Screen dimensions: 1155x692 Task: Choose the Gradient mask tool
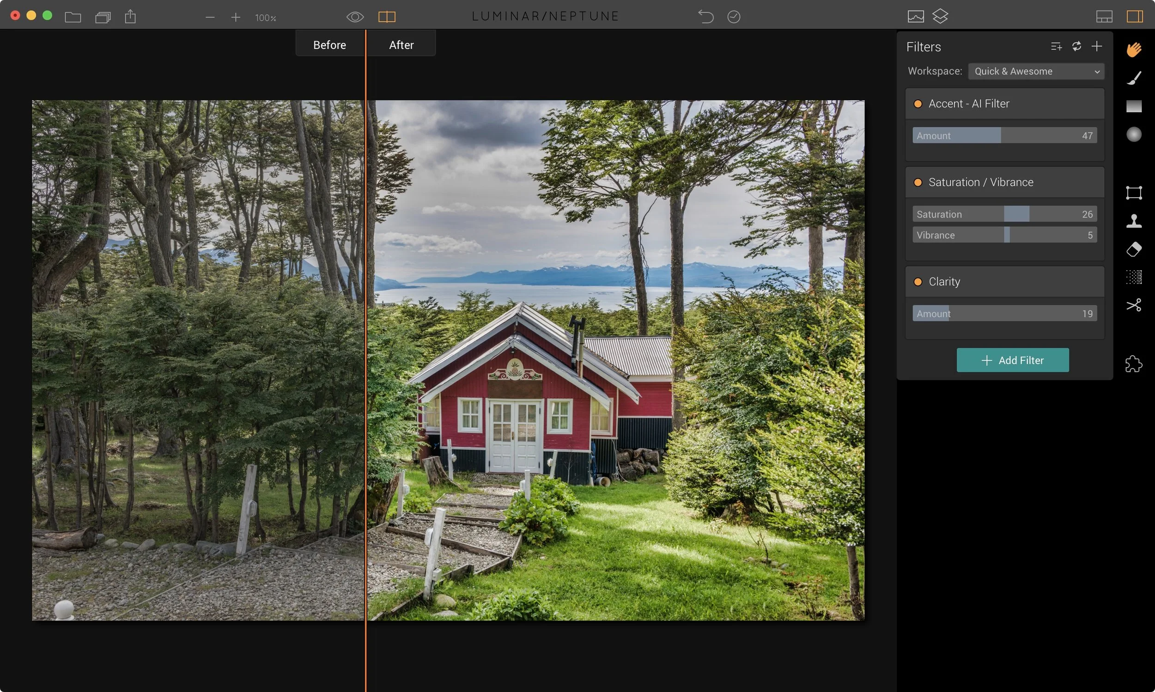pos(1135,106)
